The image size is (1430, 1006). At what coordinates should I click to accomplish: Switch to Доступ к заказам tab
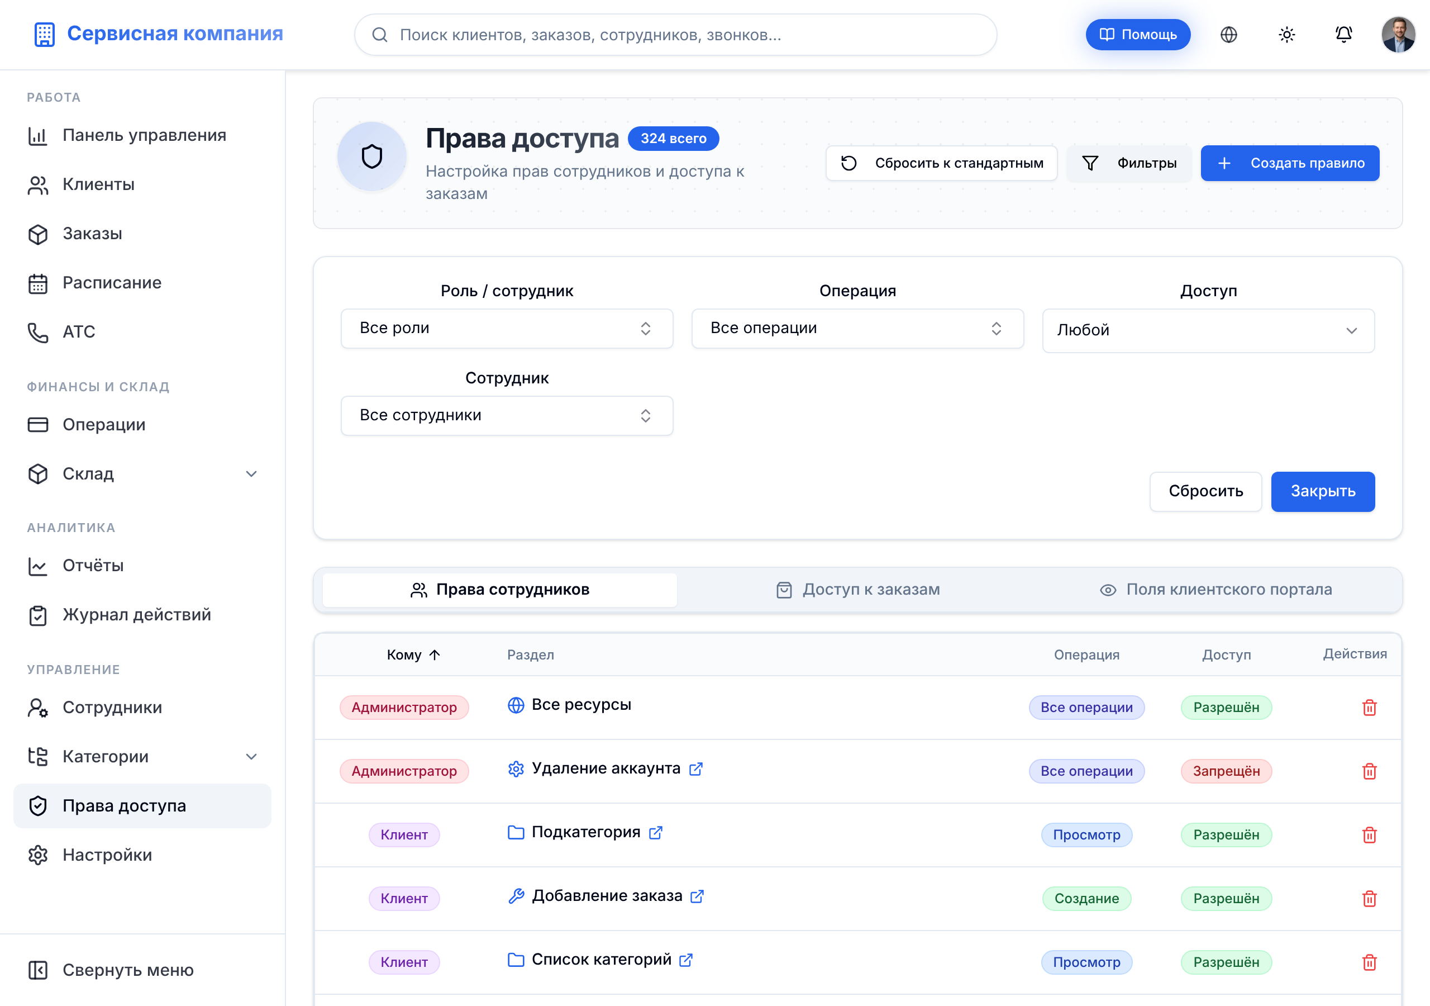pyautogui.click(x=857, y=590)
